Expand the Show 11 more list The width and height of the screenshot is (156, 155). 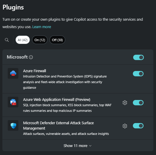(x=78, y=146)
